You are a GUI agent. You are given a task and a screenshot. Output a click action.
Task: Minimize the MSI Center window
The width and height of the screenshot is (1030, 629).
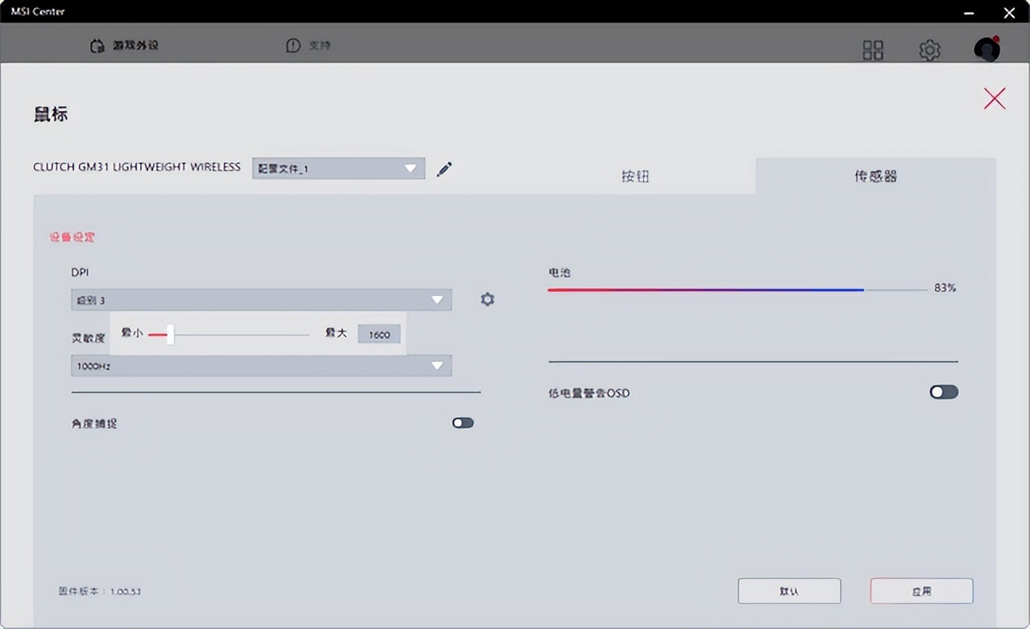[969, 11]
